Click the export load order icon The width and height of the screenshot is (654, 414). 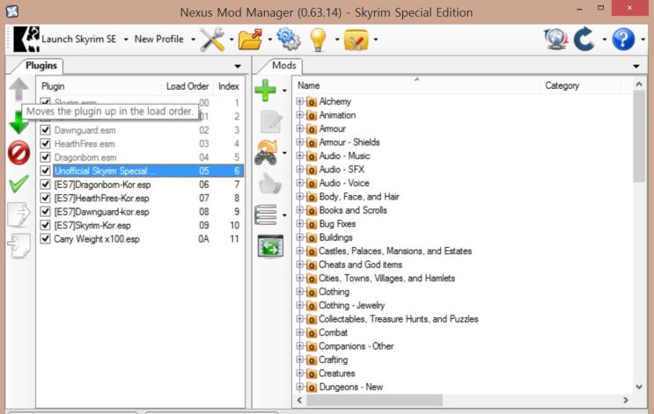pos(18,215)
